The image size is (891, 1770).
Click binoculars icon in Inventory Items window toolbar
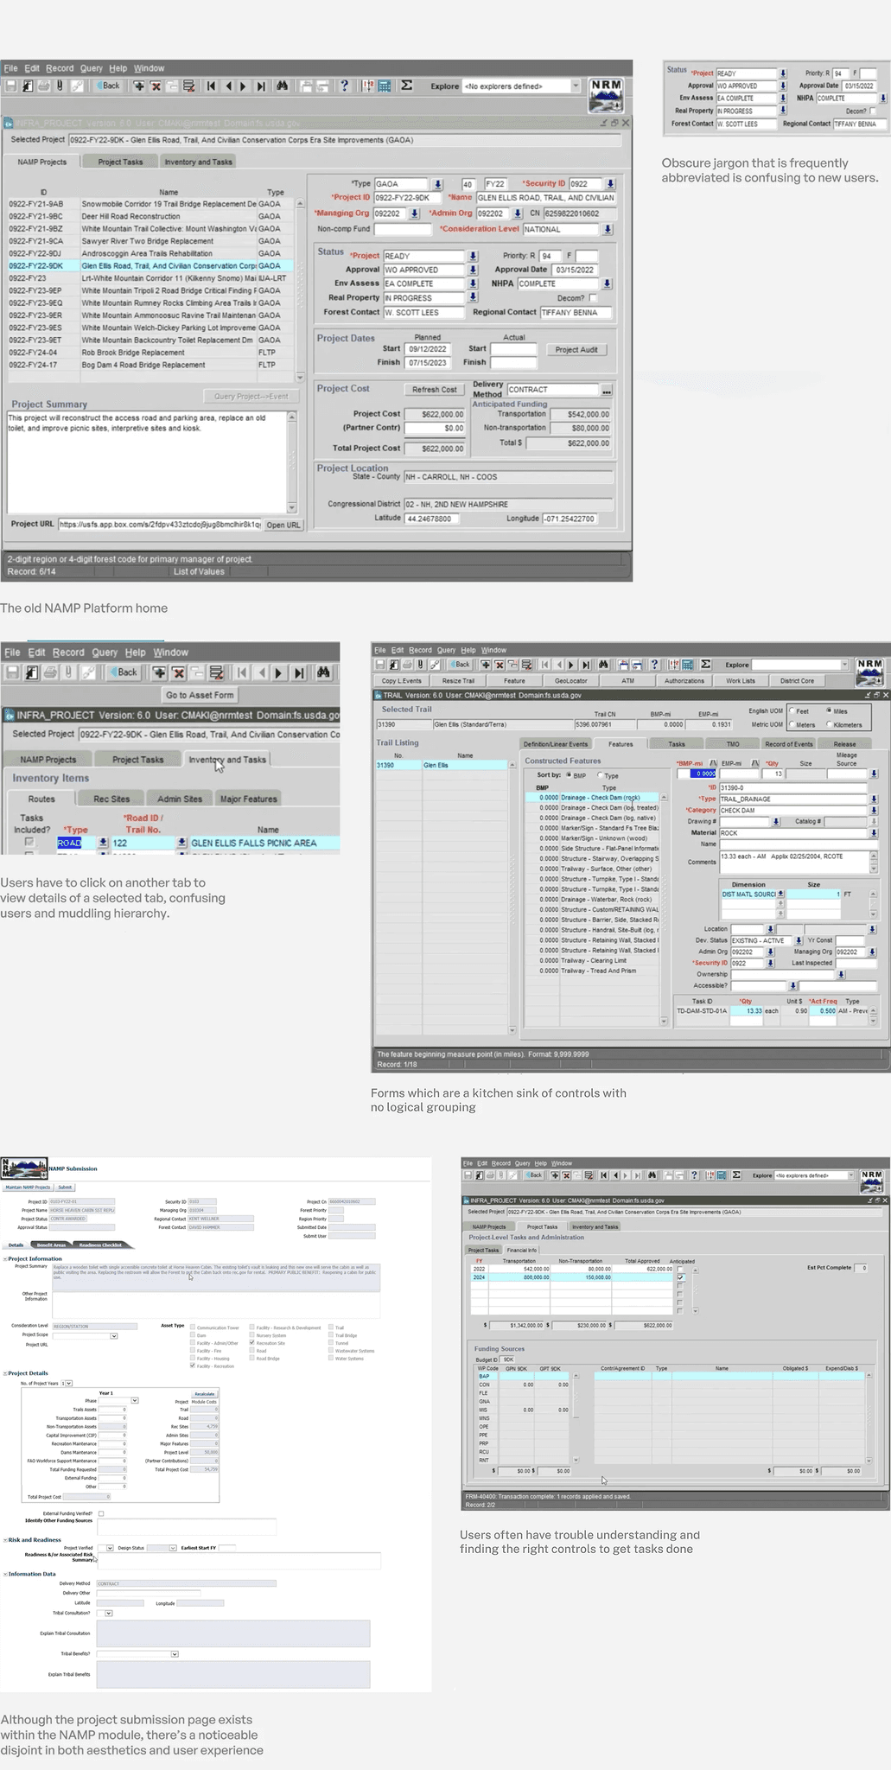(x=323, y=672)
